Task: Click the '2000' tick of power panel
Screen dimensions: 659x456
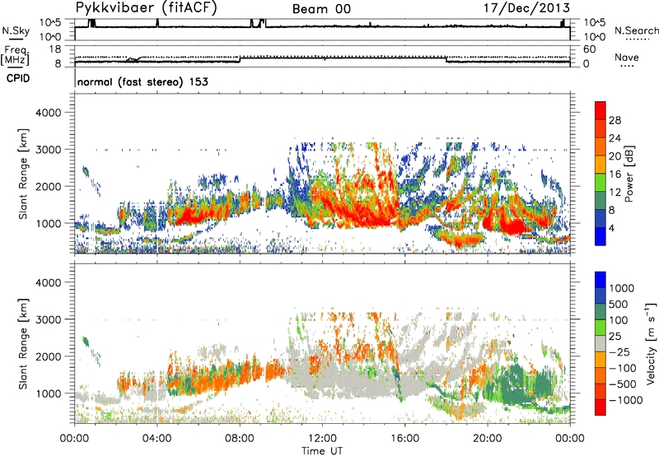Action: pos(48,186)
